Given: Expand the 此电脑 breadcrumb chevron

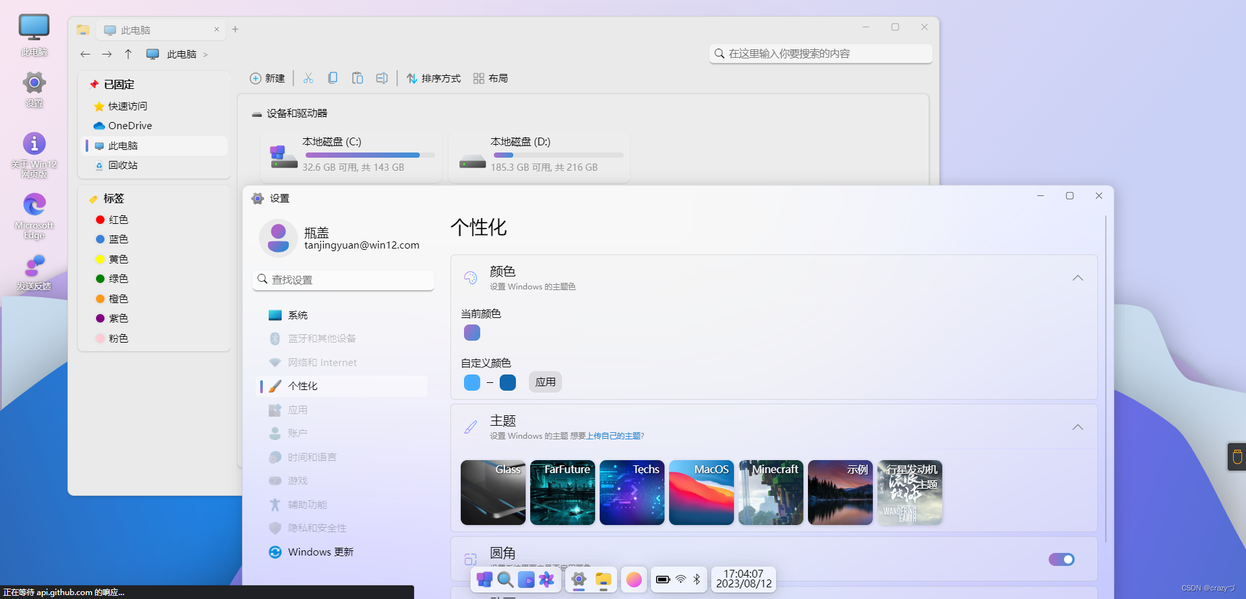Looking at the screenshot, I should (205, 55).
